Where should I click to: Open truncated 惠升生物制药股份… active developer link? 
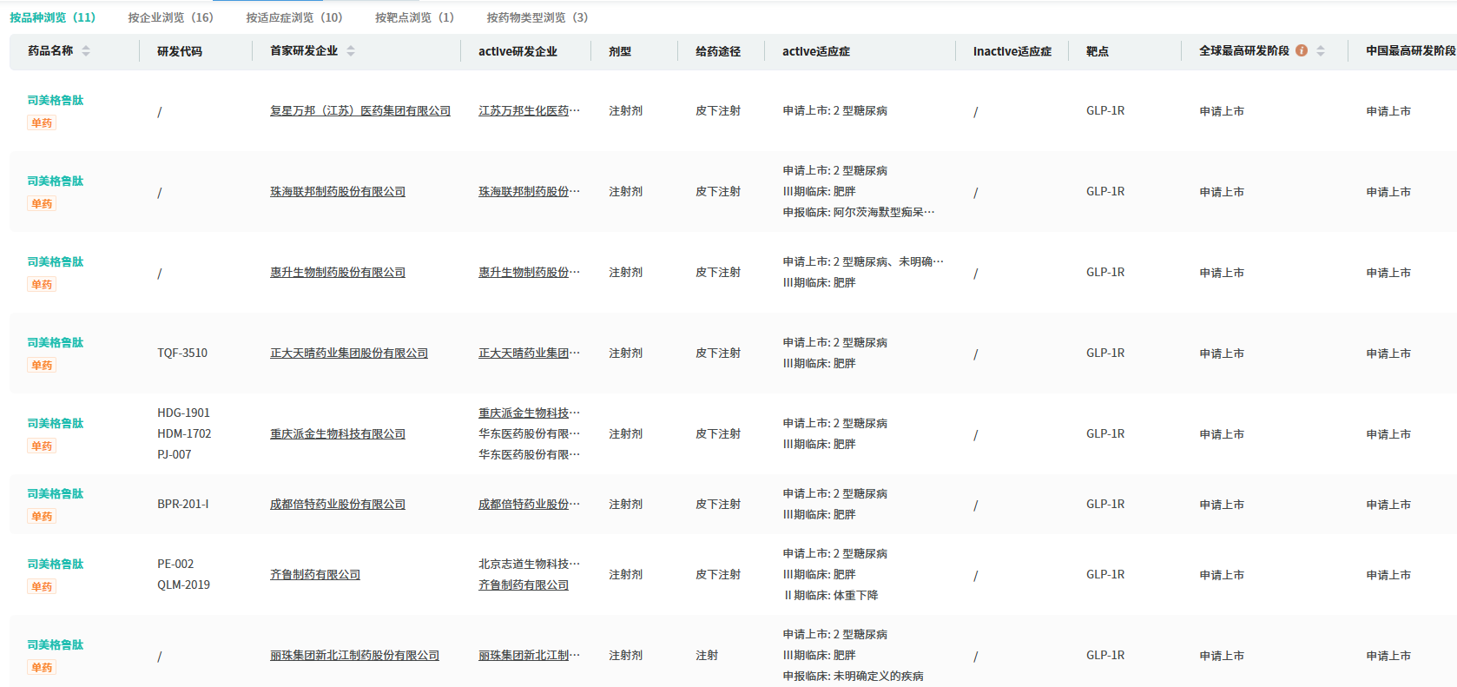(x=529, y=273)
